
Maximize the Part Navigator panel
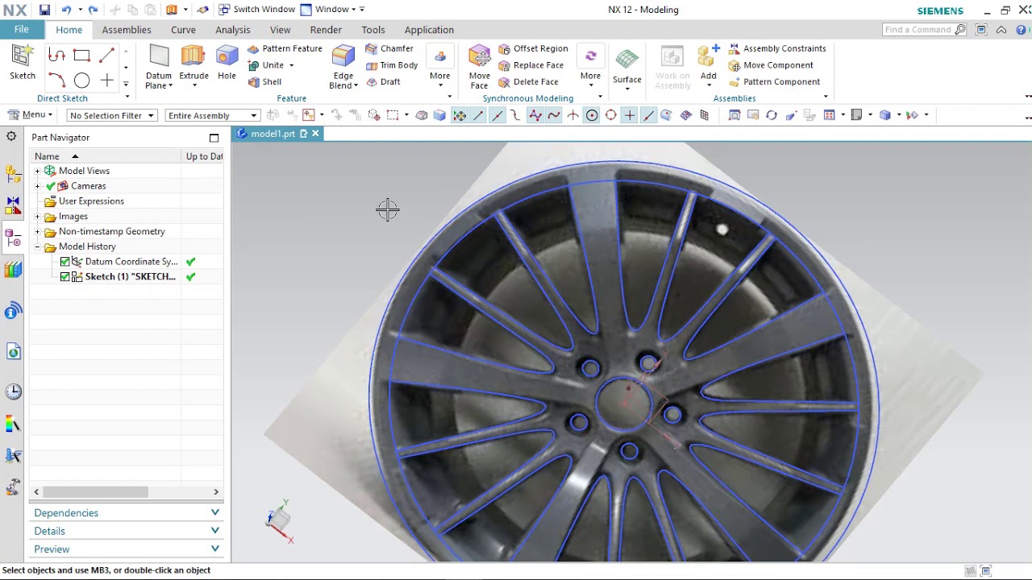point(214,138)
